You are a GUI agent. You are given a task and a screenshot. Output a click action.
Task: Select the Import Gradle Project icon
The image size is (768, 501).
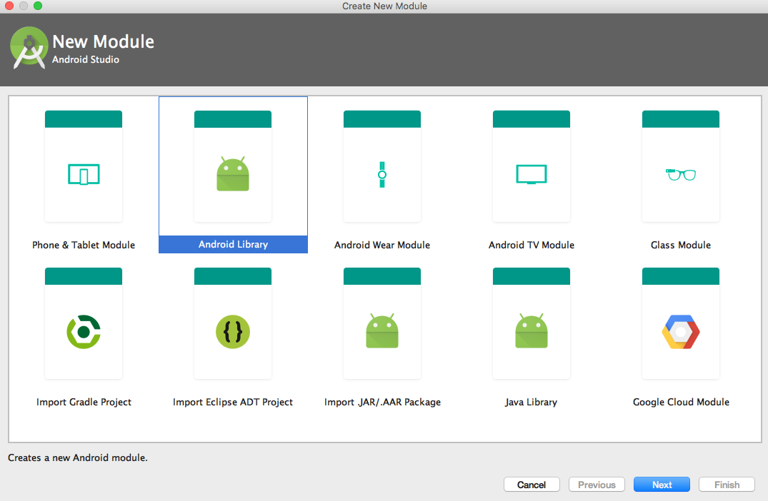84,332
